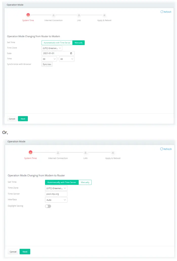177x261 pixels.
Task: Click heading Operation Mode Changing from Router to Modem
Action: coord(33,36)
